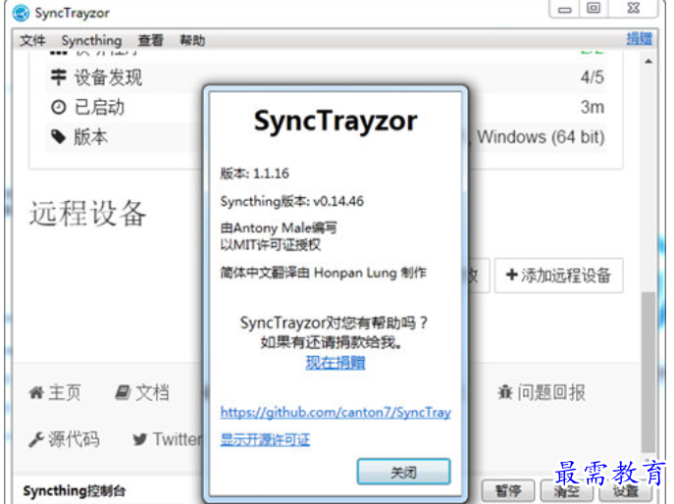
Task: Click the Windows (64 bit) version text
Action: [x=541, y=137]
